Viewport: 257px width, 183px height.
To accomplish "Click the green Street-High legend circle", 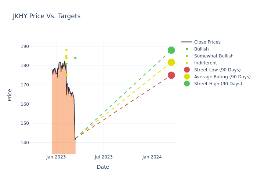I will coord(187,84).
